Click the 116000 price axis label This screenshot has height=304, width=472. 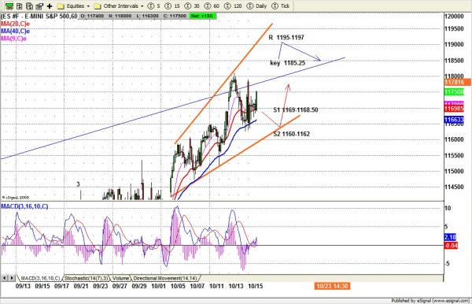[x=454, y=139]
